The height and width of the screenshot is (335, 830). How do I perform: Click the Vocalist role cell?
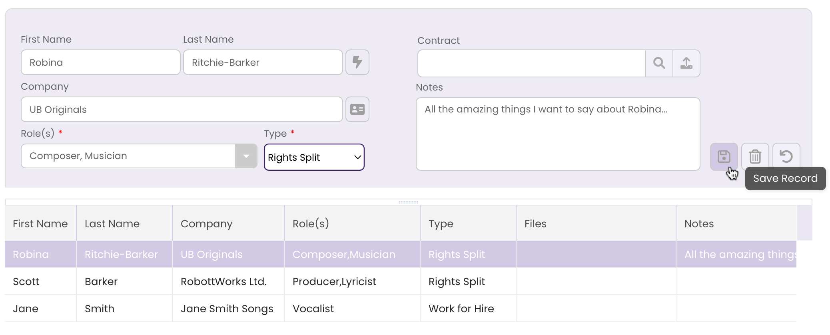[x=352, y=308]
